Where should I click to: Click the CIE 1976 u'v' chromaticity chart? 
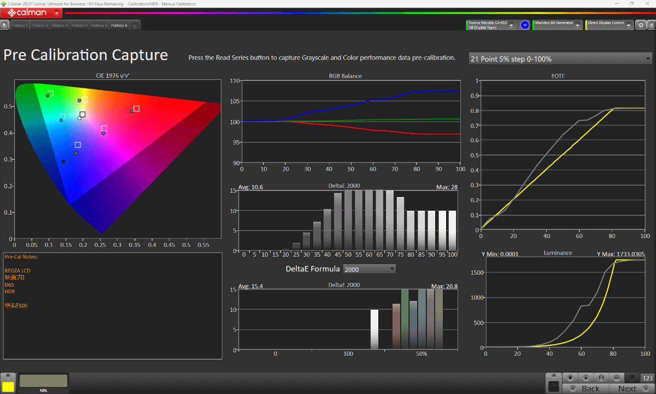(118, 159)
